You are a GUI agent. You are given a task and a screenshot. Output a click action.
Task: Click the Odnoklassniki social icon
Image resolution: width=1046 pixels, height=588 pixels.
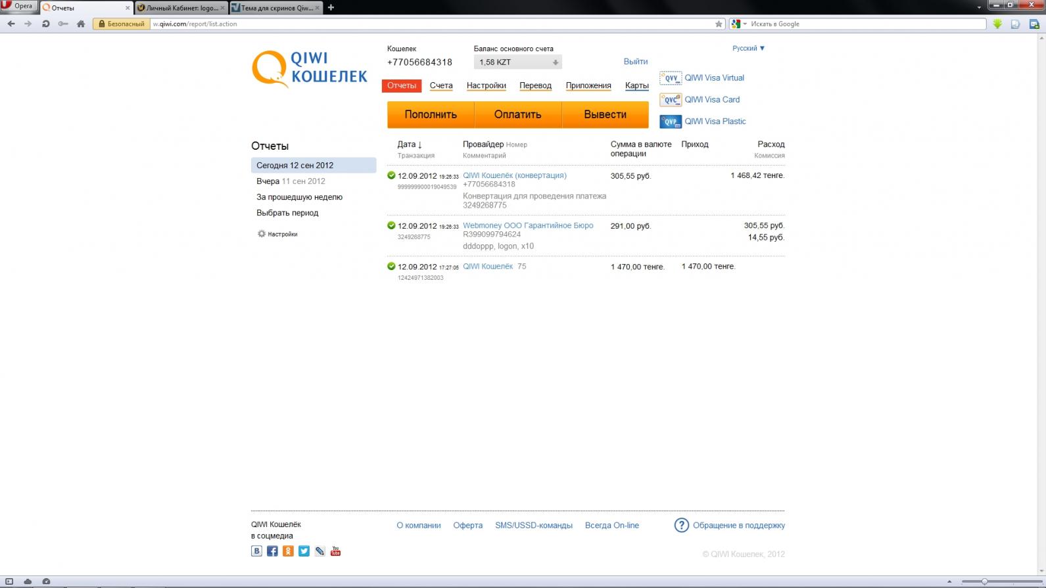click(288, 551)
